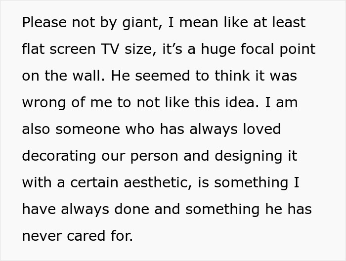This screenshot has height=261, width=346.
Task: Click the word "designing"
Action: [248, 157]
